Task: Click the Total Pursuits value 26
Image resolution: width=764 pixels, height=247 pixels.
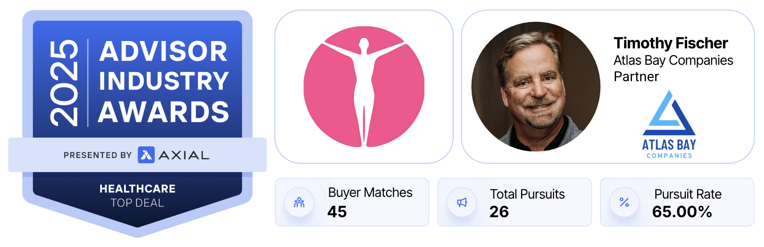Action: tap(499, 212)
